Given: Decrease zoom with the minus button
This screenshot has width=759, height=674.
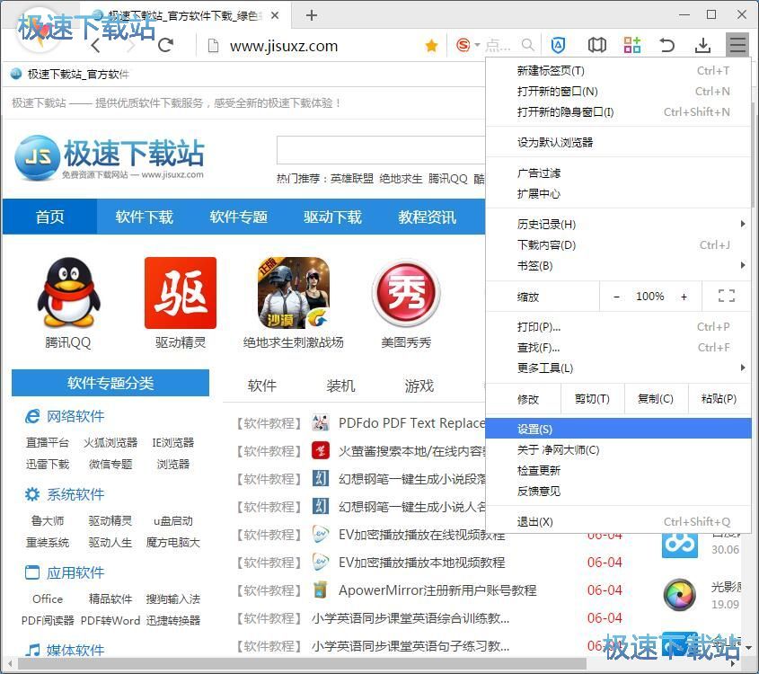Looking at the screenshot, I should tap(616, 297).
